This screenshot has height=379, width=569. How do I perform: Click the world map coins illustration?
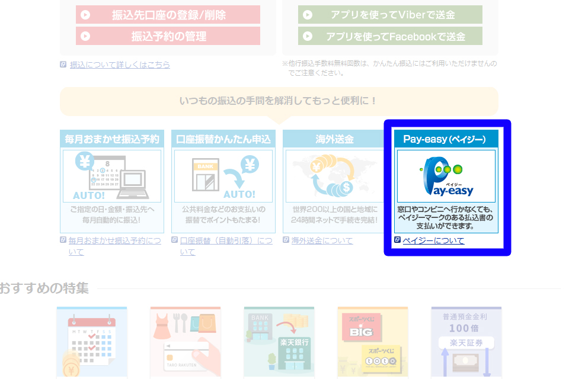[334, 176]
